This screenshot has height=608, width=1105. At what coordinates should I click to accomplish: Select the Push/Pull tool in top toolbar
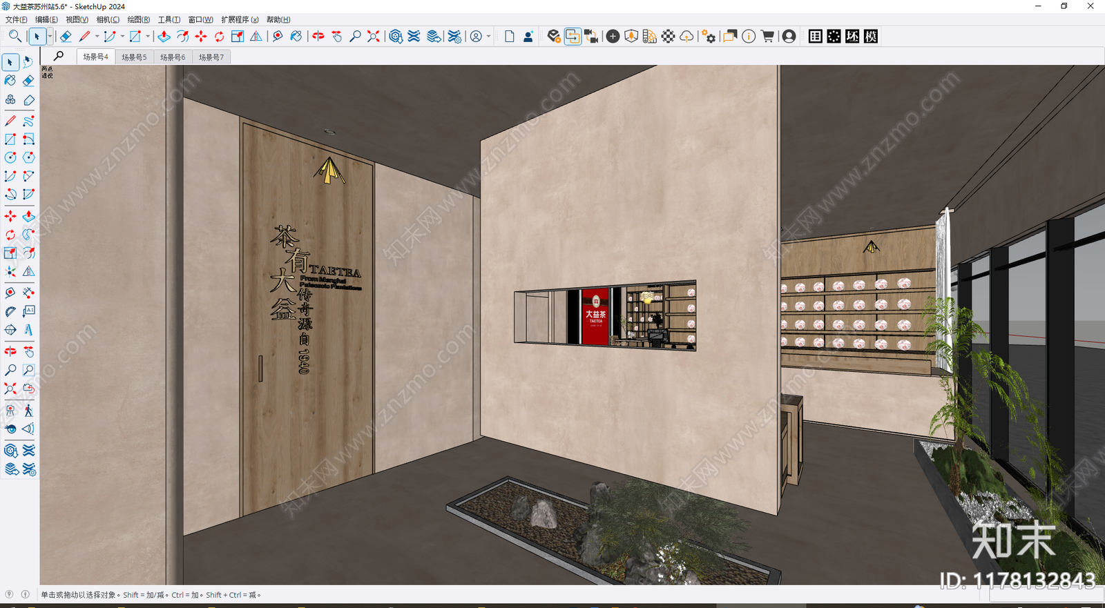click(x=164, y=37)
